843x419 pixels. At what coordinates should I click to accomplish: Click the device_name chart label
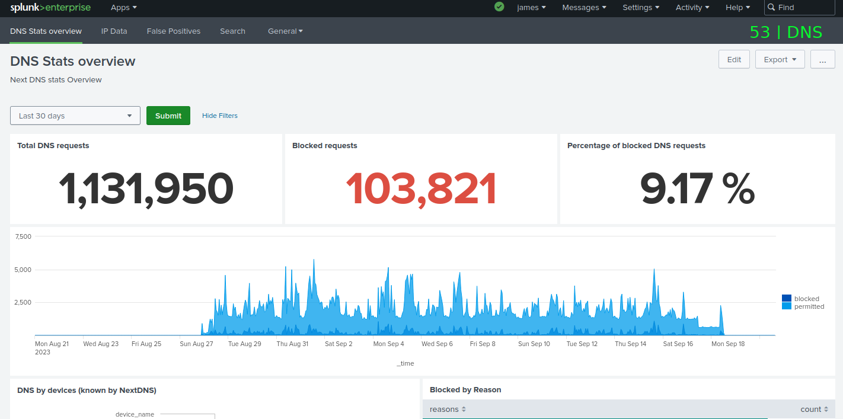tap(135, 414)
